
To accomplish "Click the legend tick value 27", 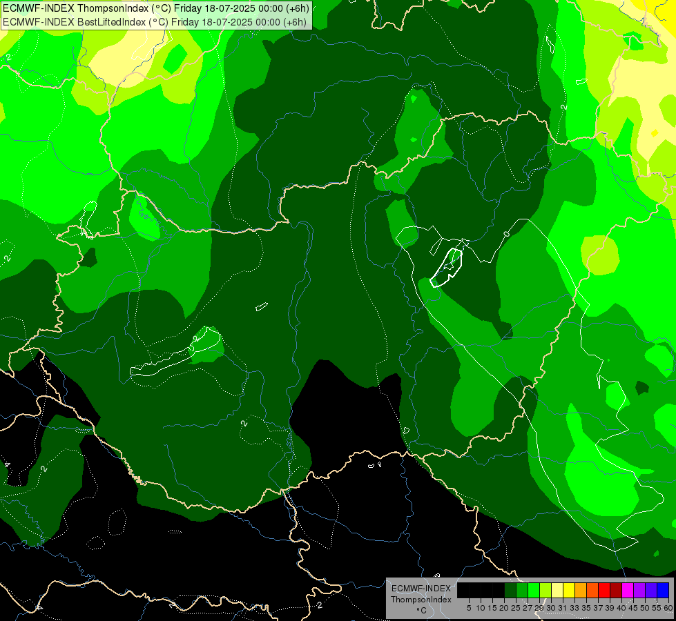I will pyautogui.click(x=528, y=608).
